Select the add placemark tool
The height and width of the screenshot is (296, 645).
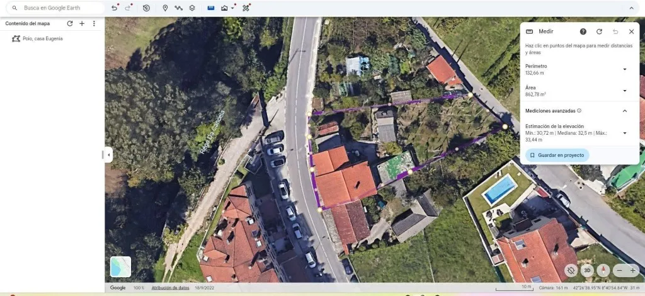(x=165, y=8)
